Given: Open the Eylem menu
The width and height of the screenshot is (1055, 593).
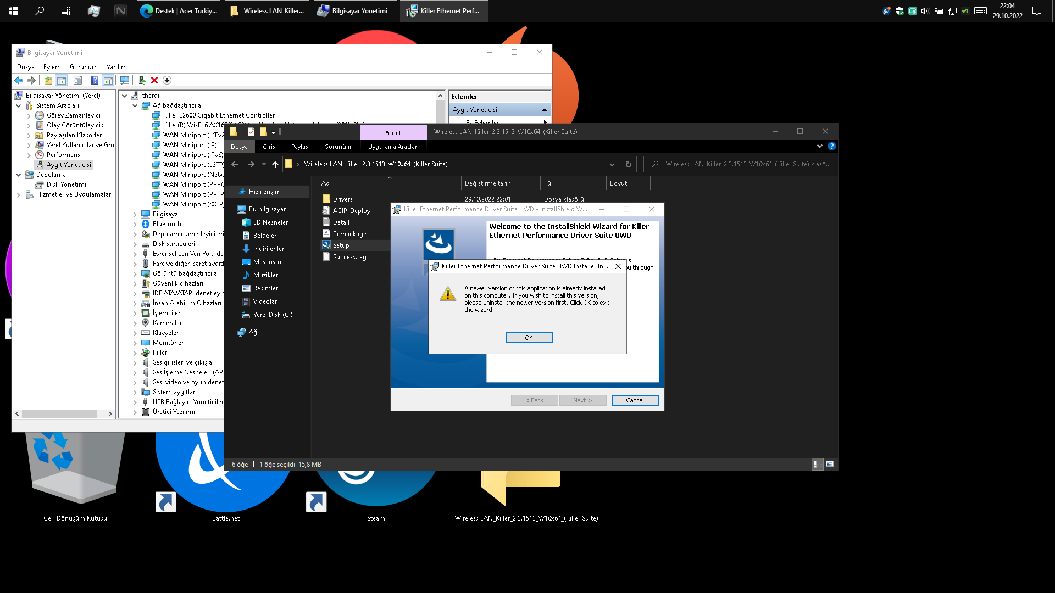Looking at the screenshot, I should [x=52, y=67].
